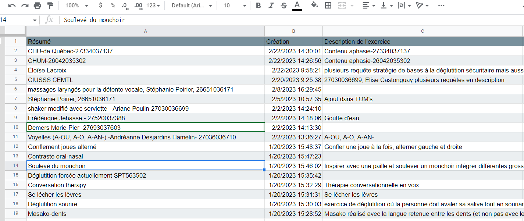Select cell Contenu aphasie-27334037137
This screenshot has height=221, width=524.
[422, 51]
